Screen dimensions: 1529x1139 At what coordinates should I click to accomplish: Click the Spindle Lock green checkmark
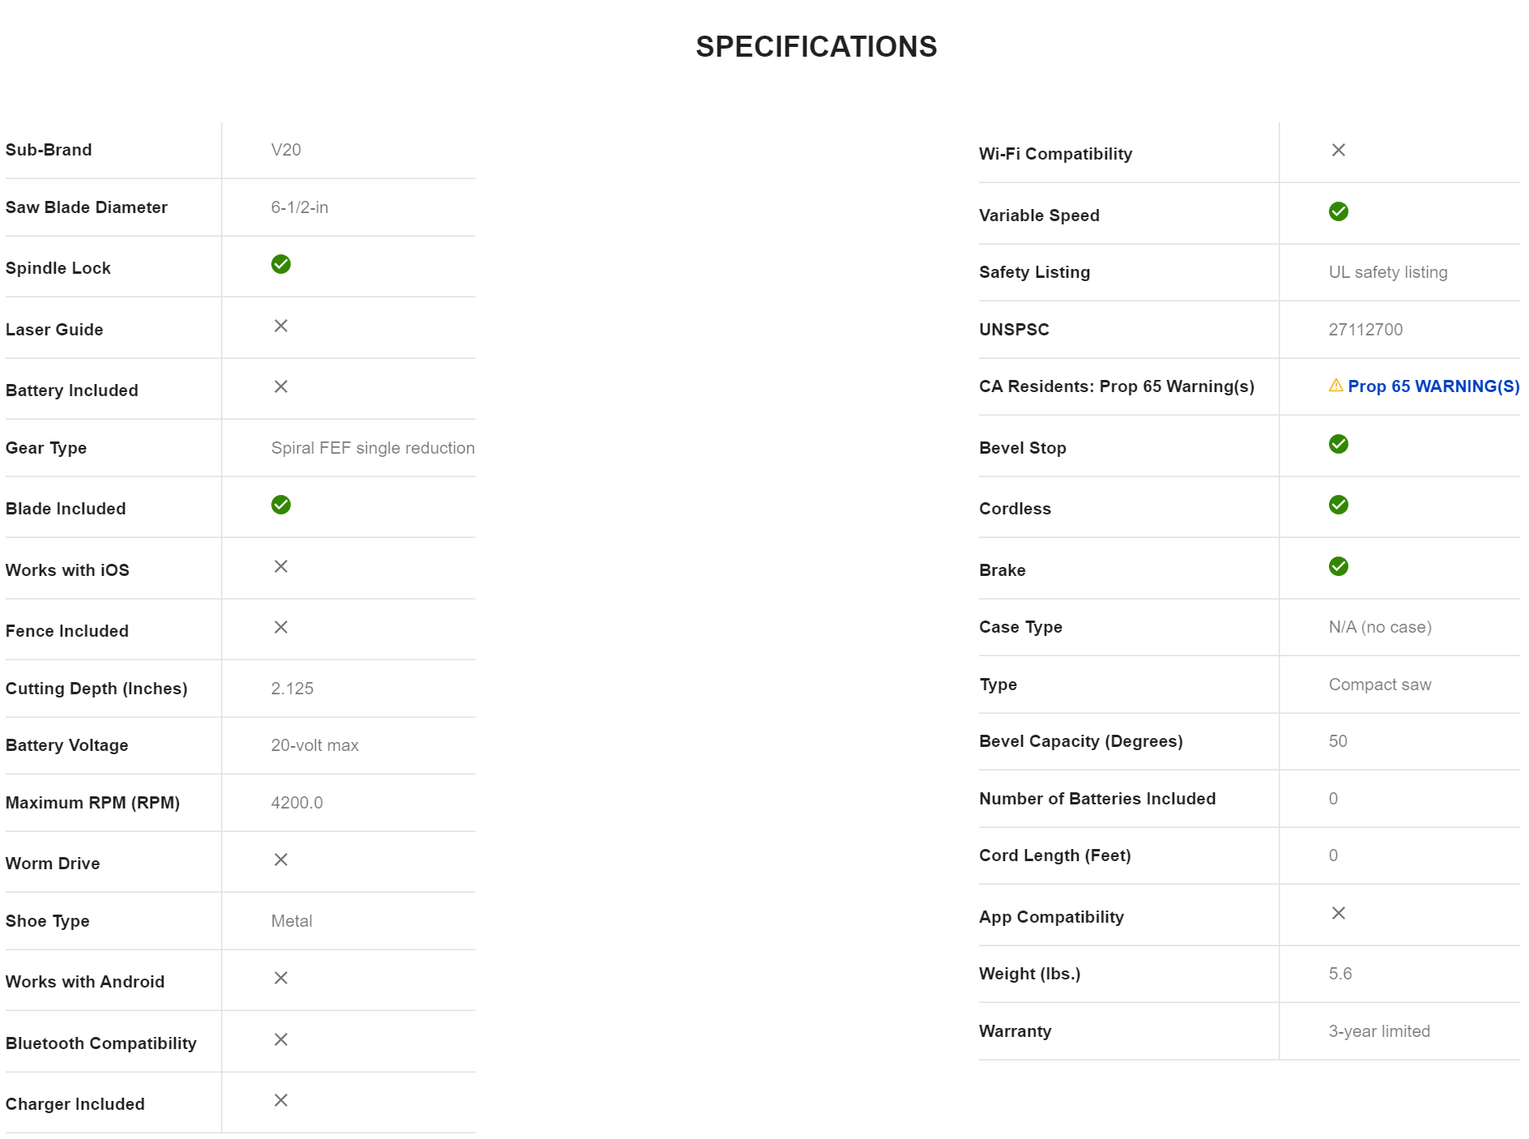click(x=281, y=264)
